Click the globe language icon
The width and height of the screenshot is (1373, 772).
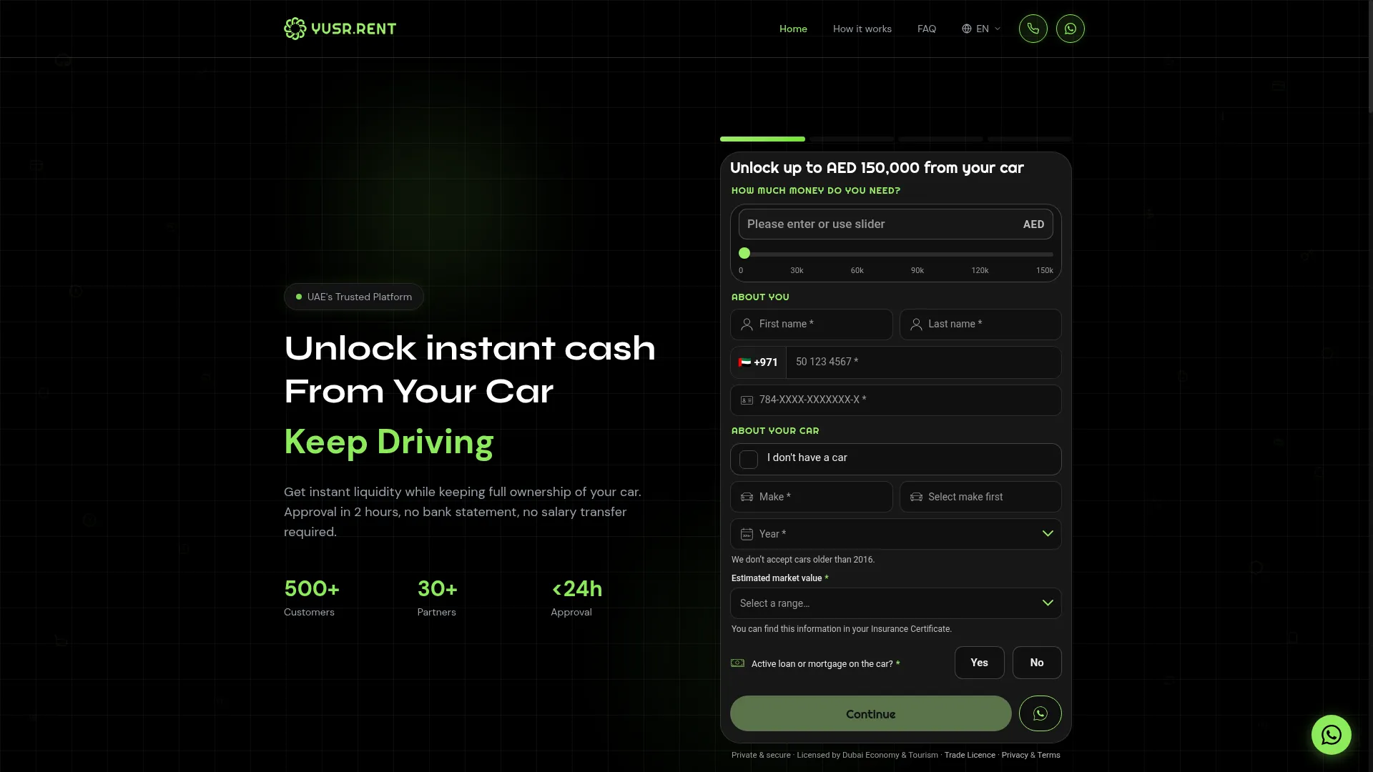(x=966, y=29)
